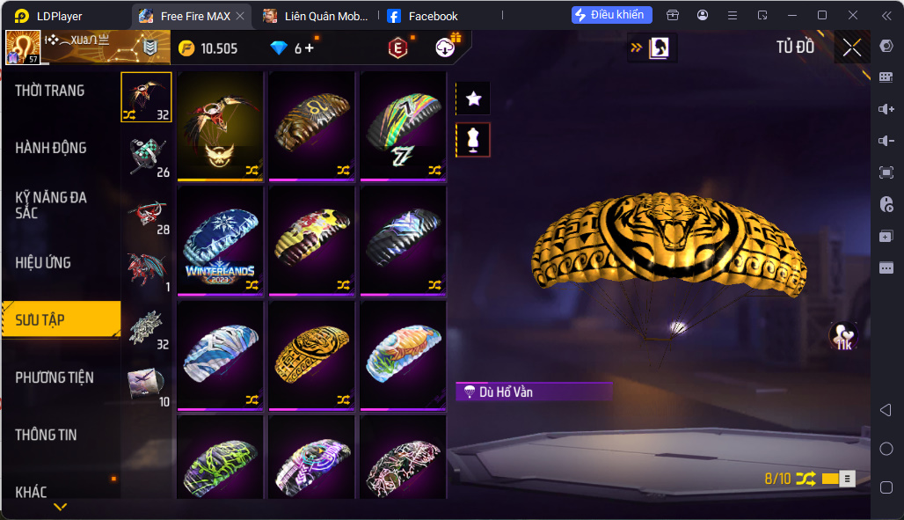Expand more categories with the down chevron
This screenshot has height=520, width=904.
coord(61,508)
